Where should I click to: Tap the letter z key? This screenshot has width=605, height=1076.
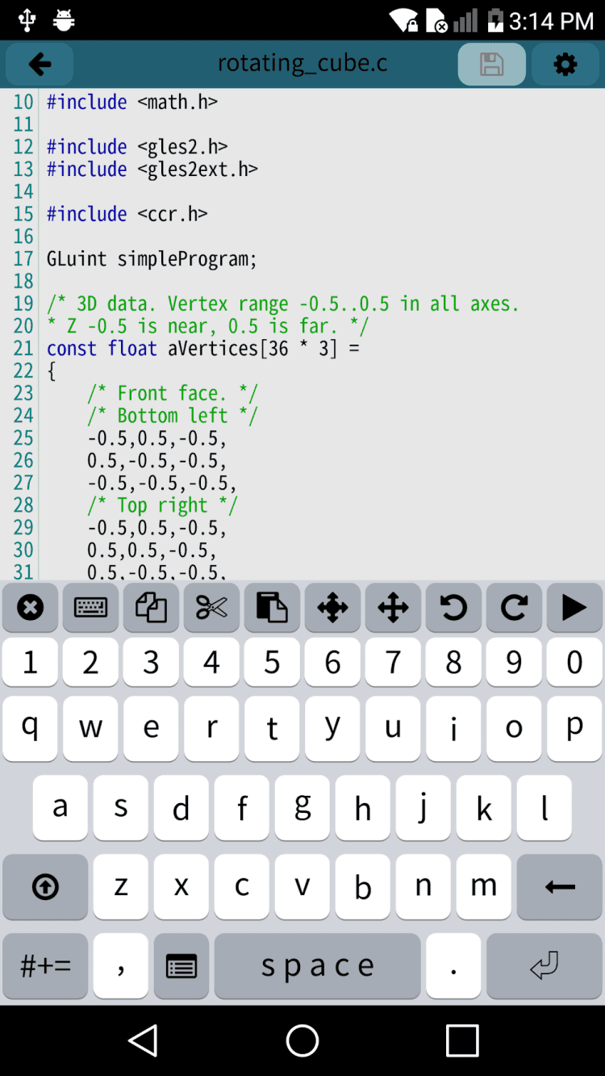[121, 887]
